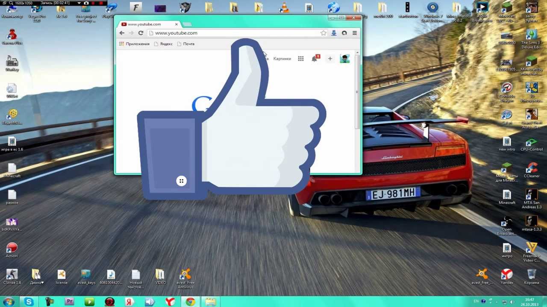This screenshot has height=307, width=547.
Task: Open the XSplit Broadcaster desktop shortcut
Action: [x=482, y=13]
